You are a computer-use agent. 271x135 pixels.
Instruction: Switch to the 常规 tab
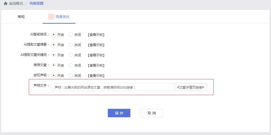pos(21,17)
